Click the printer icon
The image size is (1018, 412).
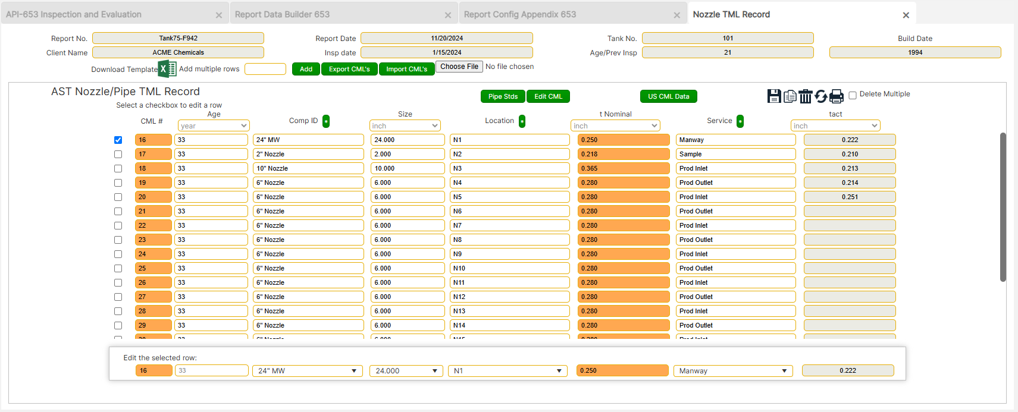pos(837,96)
